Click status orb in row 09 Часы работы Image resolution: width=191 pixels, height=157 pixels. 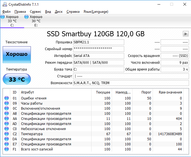(7, 103)
